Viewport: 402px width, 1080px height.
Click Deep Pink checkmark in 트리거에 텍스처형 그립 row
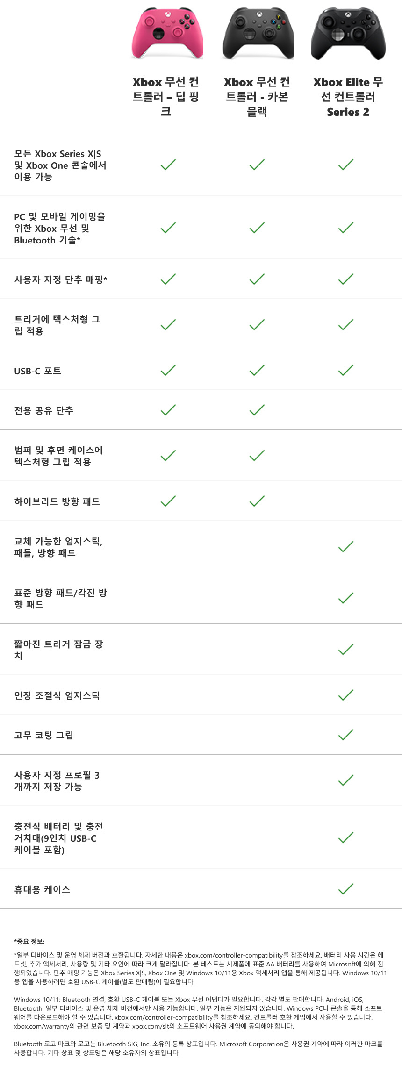(168, 324)
